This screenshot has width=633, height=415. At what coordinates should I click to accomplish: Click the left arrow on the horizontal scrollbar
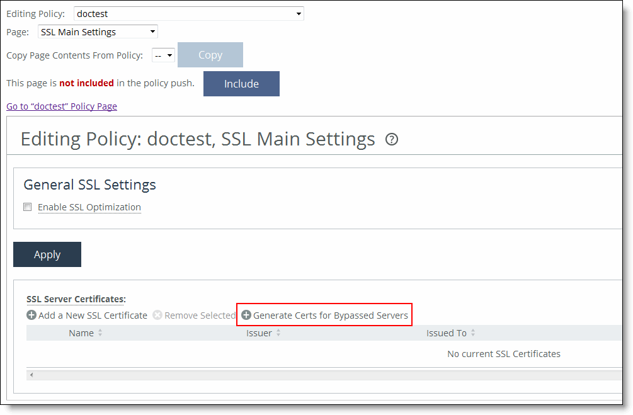(31, 375)
